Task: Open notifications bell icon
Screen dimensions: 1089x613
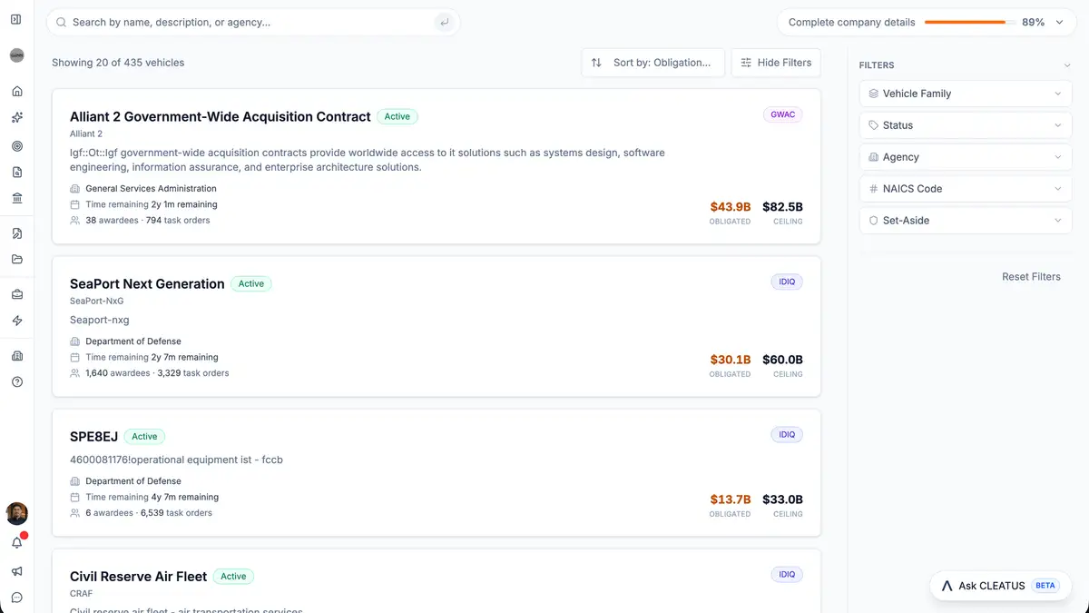Action: 16,543
